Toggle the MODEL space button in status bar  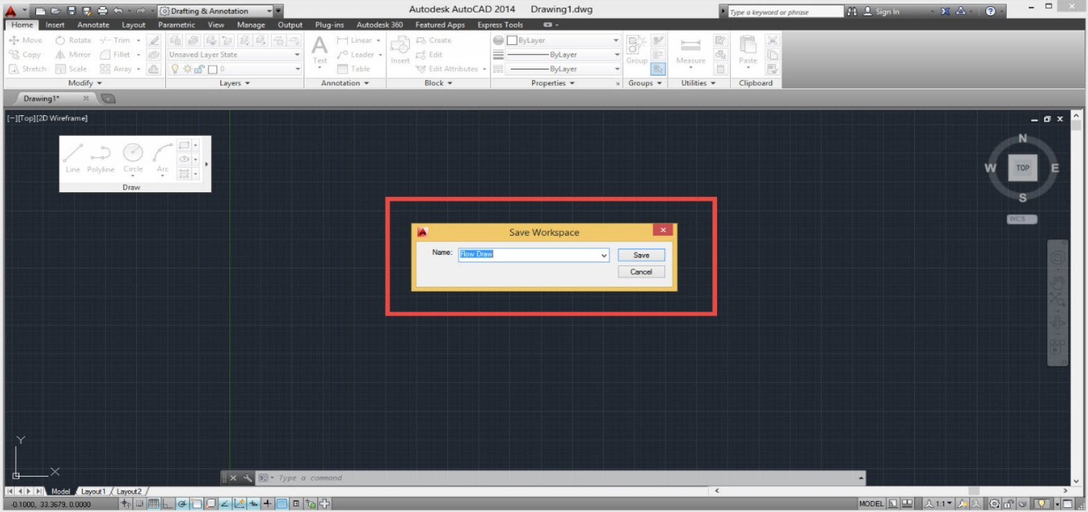(871, 504)
